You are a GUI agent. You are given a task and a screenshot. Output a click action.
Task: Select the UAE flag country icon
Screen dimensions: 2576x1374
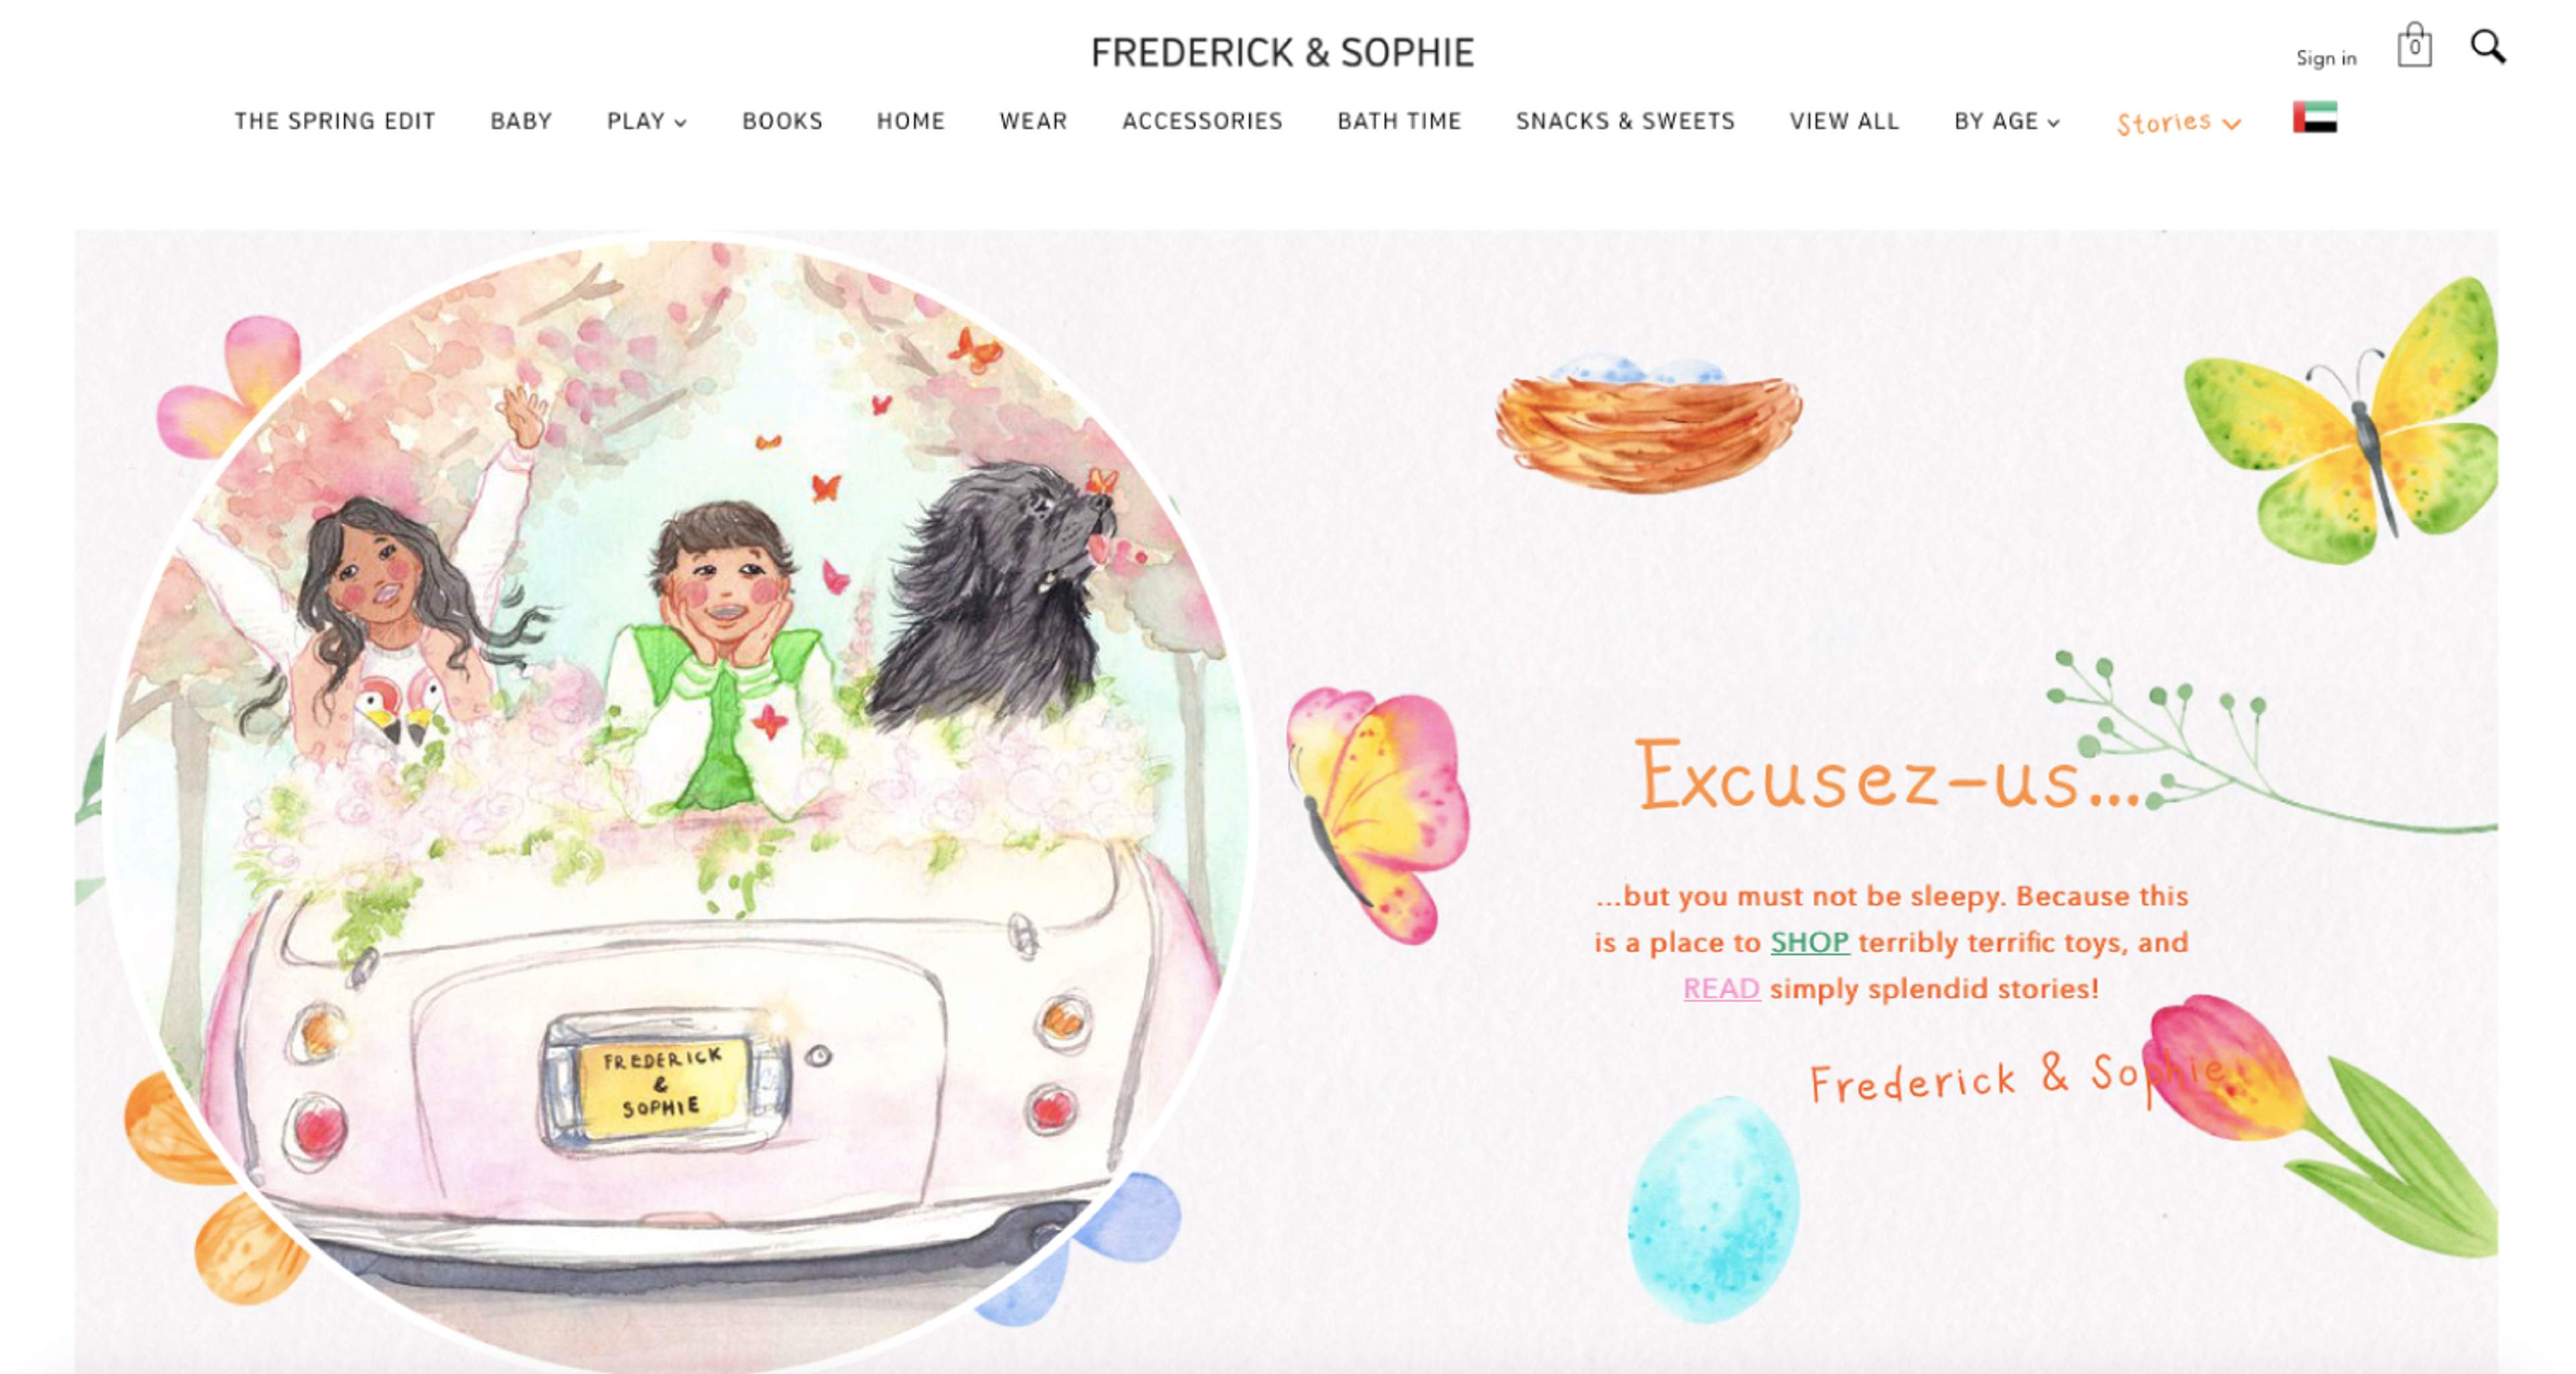(x=2314, y=118)
